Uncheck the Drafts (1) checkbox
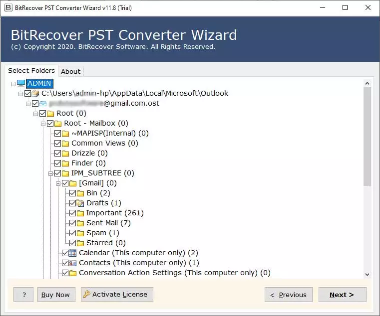Viewport: 380px width, 316px height. coord(73,203)
